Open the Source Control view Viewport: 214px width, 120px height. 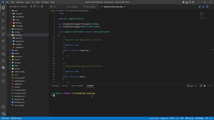(3, 21)
